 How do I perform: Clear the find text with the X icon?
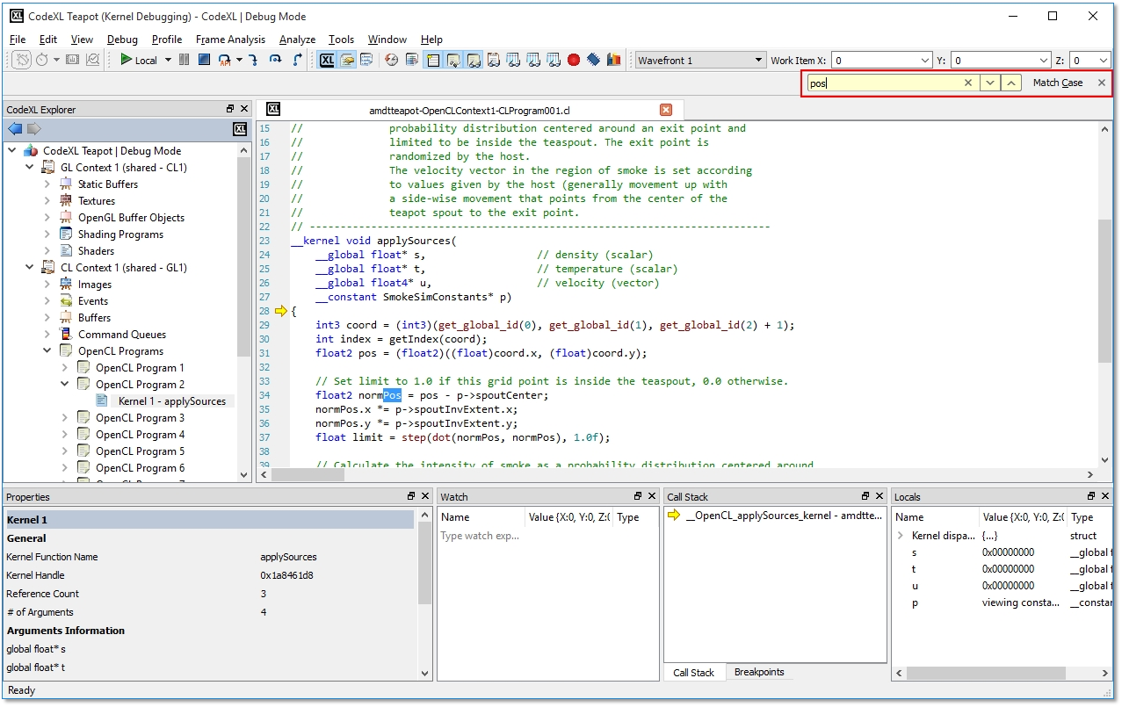[968, 83]
